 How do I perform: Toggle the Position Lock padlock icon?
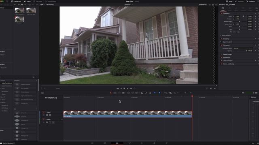pyautogui.click(x=150, y=93)
